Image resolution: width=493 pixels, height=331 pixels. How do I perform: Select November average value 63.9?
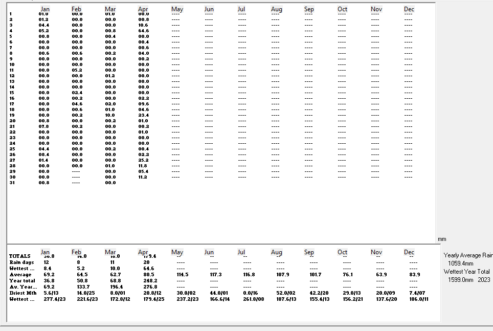coord(382,275)
